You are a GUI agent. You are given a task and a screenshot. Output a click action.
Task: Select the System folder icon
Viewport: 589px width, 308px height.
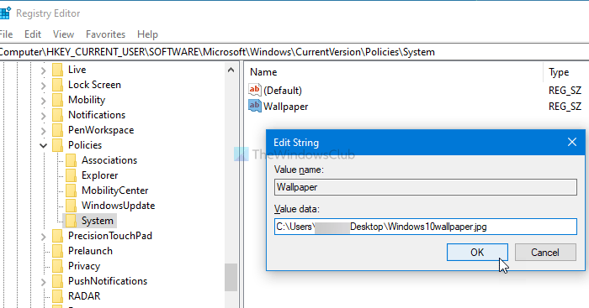pyautogui.click(x=71, y=221)
